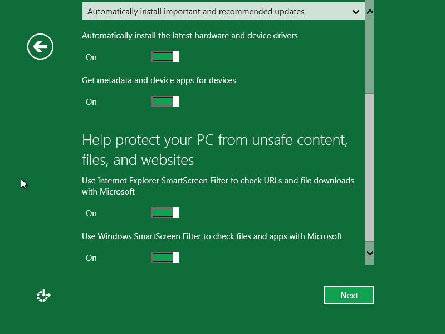Disable automatic hardware and device driver installation
The height and width of the screenshot is (334, 445).
(165, 57)
